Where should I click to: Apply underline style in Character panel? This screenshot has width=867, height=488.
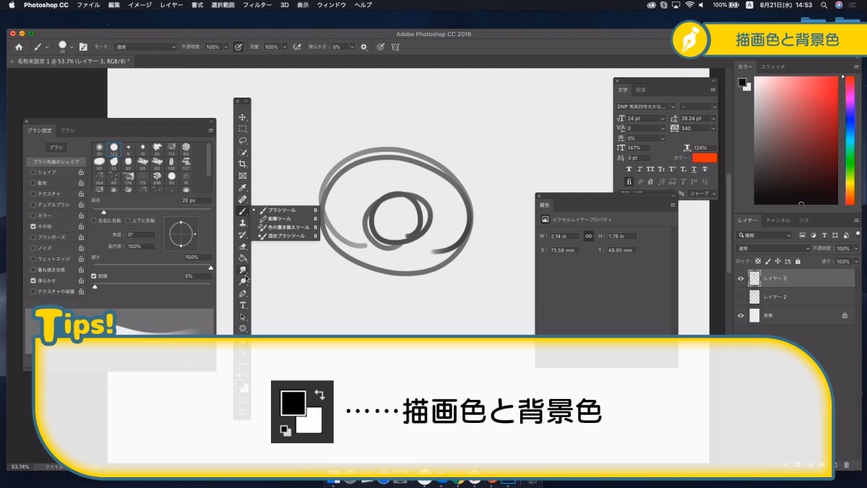(693, 169)
